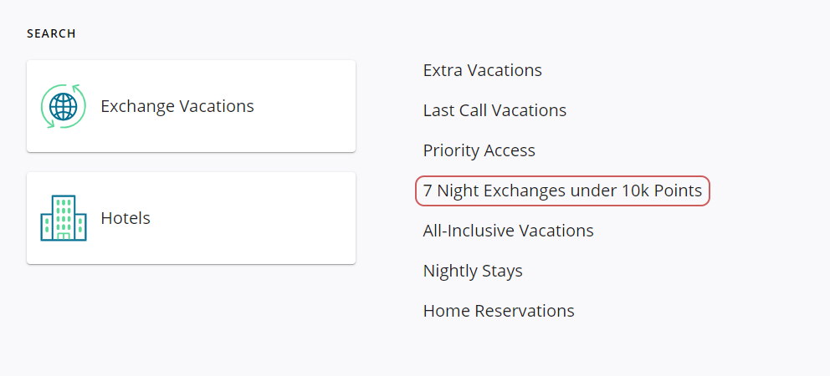
Task: Browse All-Inclusive Vacations
Action: pos(509,231)
